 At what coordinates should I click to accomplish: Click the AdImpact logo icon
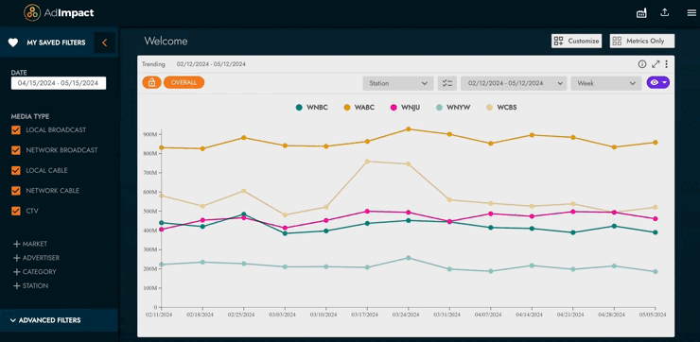pyautogui.click(x=32, y=13)
